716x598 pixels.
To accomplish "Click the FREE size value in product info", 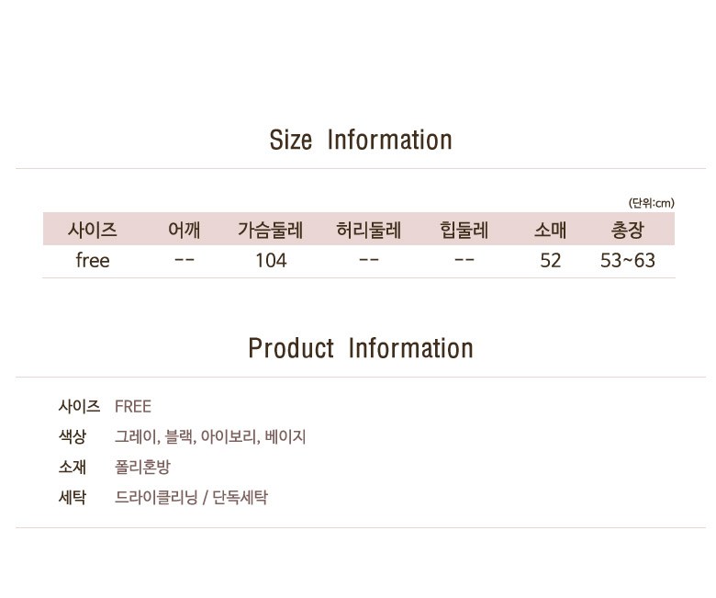I will tap(133, 406).
